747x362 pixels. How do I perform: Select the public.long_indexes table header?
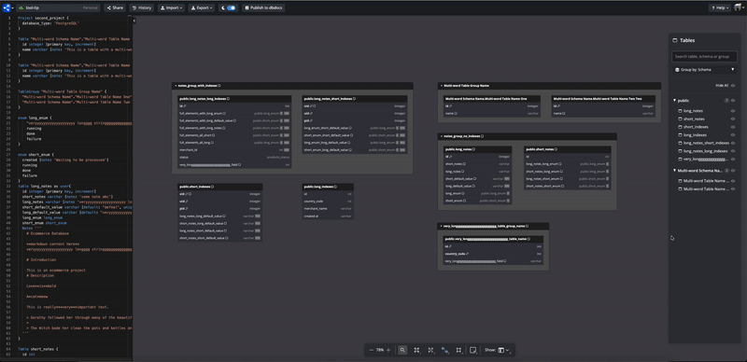[x=328, y=187]
